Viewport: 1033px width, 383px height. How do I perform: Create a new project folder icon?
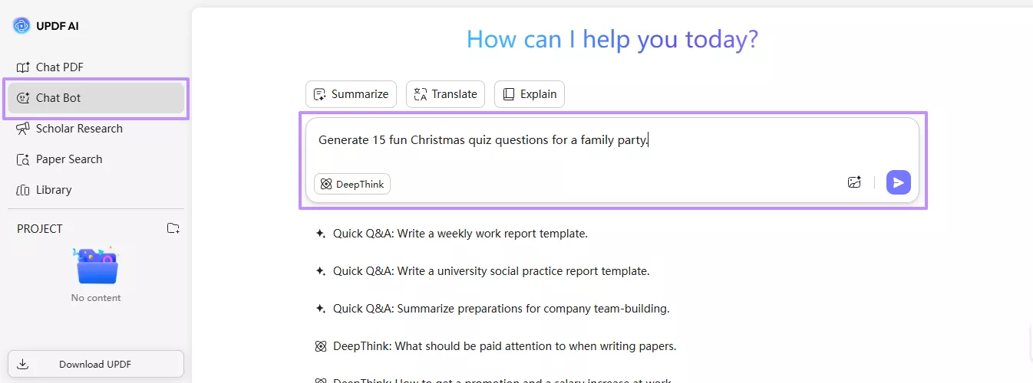click(x=173, y=228)
